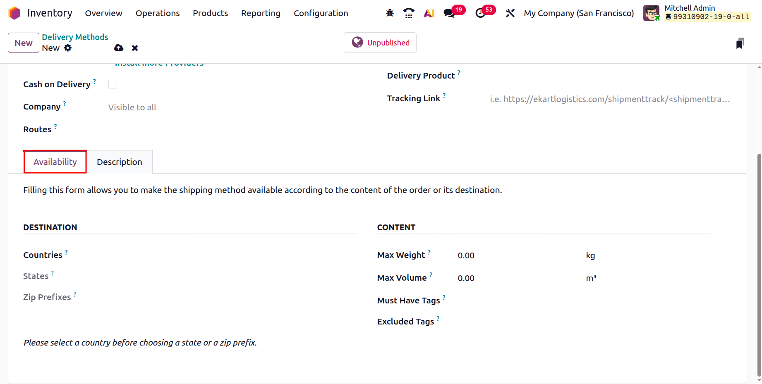The height and width of the screenshot is (384, 762).
Task: Open the activities clock icon
Action: click(x=480, y=13)
